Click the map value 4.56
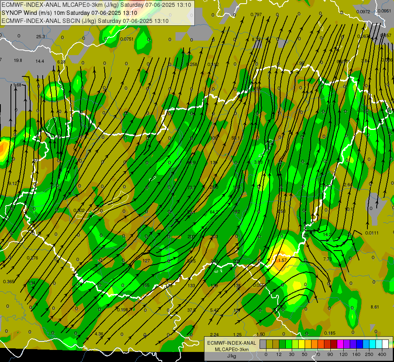Viewport: 394px width, 362px height. tap(257, 88)
